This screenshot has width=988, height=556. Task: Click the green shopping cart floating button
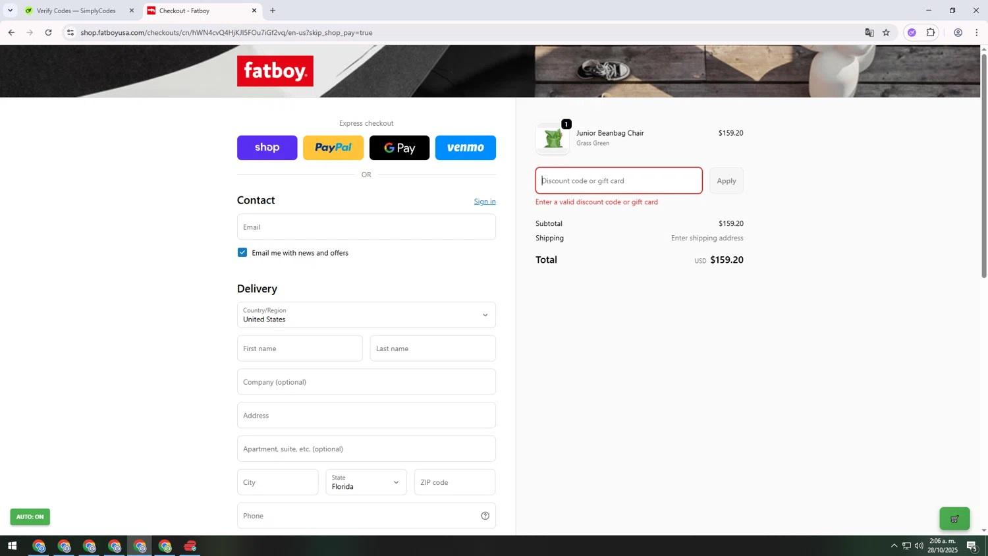(x=954, y=519)
